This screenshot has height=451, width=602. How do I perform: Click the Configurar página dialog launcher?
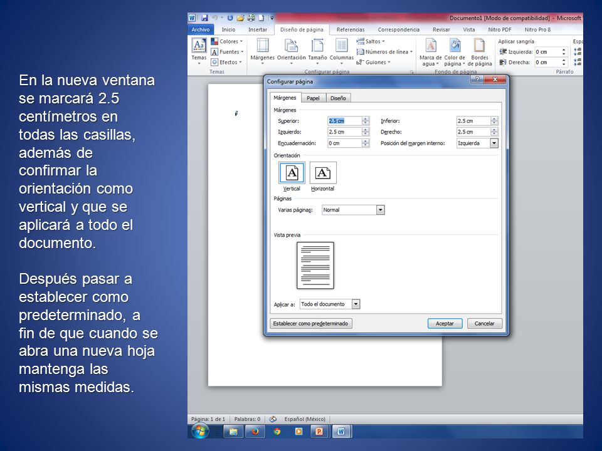[x=412, y=71]
